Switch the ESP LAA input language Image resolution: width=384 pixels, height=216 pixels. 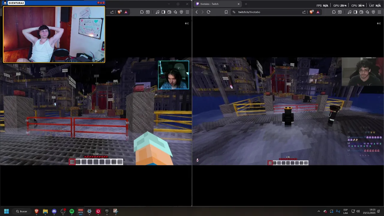346,211
